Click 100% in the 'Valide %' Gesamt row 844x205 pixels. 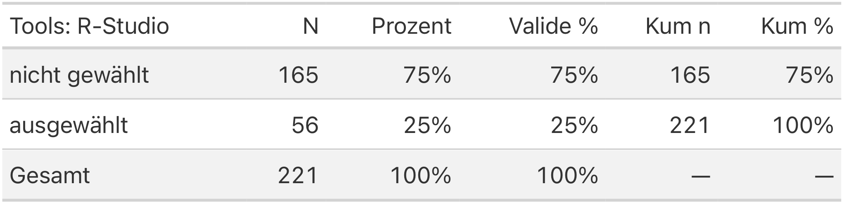click(x=567, y=175)
